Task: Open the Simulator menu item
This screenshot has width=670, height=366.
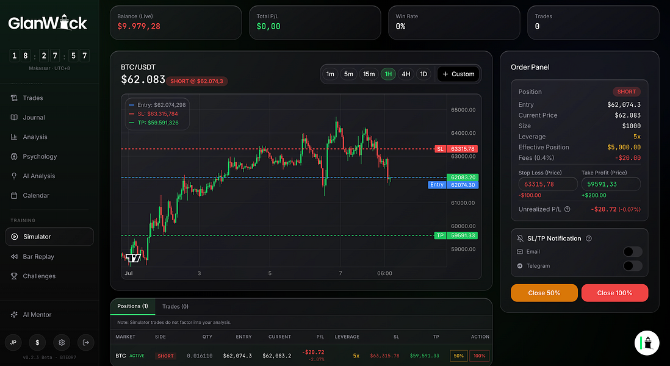Action: click(x=49, y=237)
